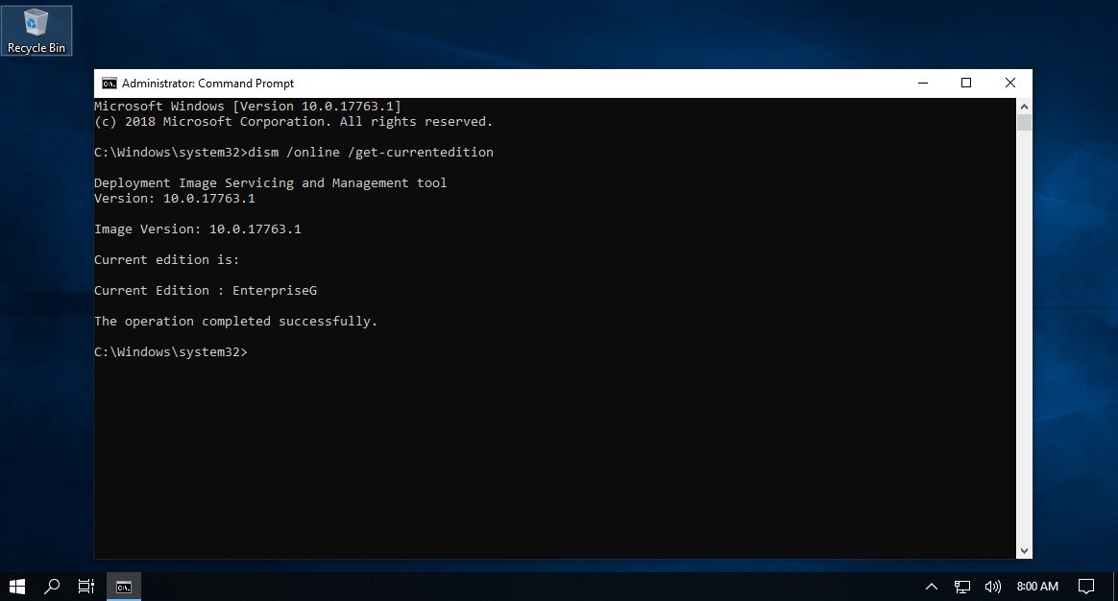The height and width of the screenshot is (601, 1118).
Task: Click Show desktop sliver at taskbar end
Action: pos(1115,587)
